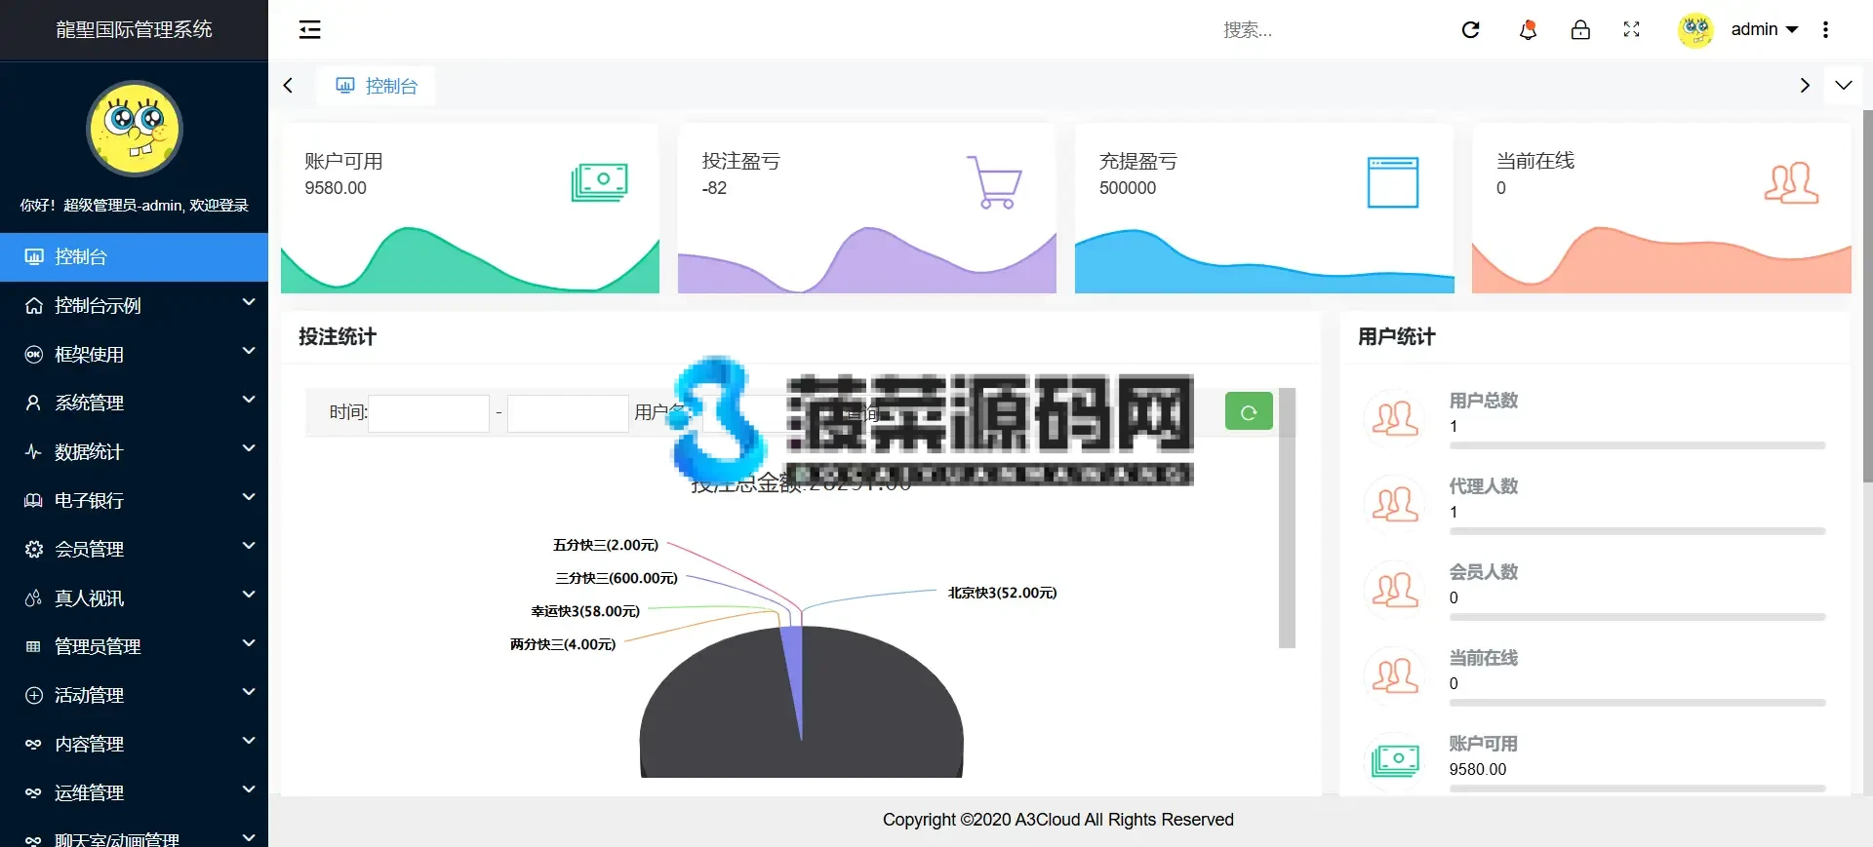Screen dimensions: 1873x847
Task: Click the 三分快三(600.00元) chart label
Action: pos(617,578)
